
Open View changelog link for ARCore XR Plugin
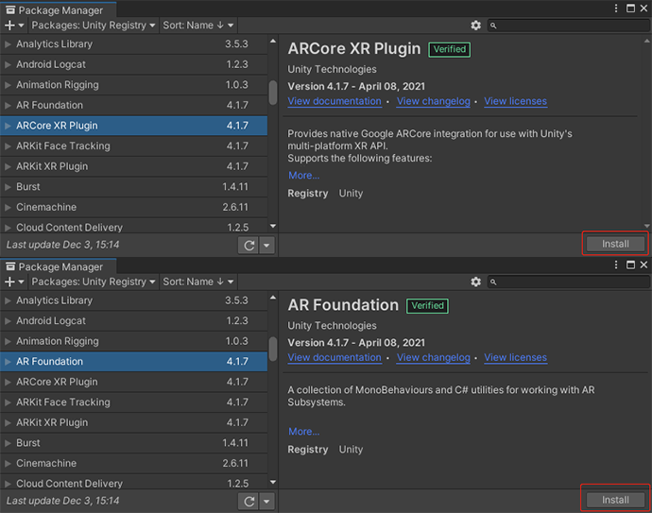(x=434, y=101)
